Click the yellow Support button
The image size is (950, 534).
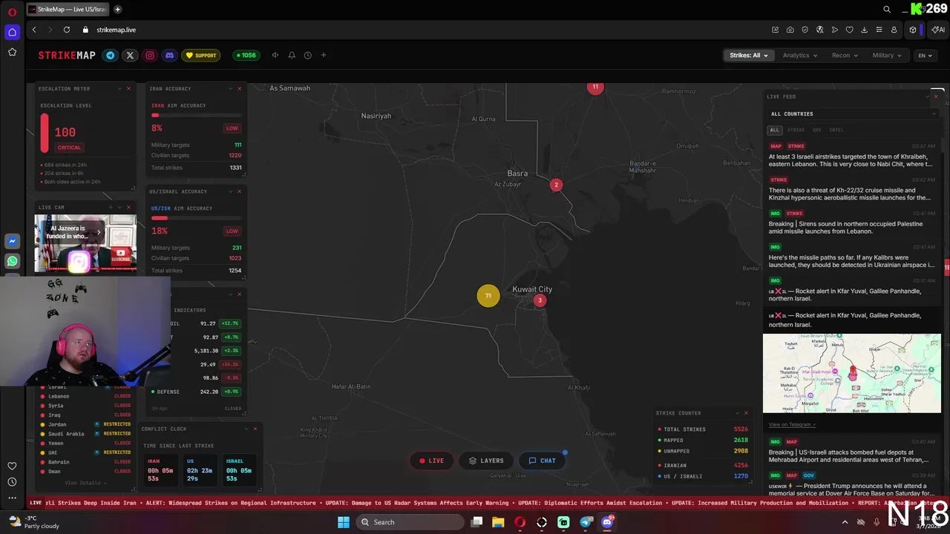[201, 56]
